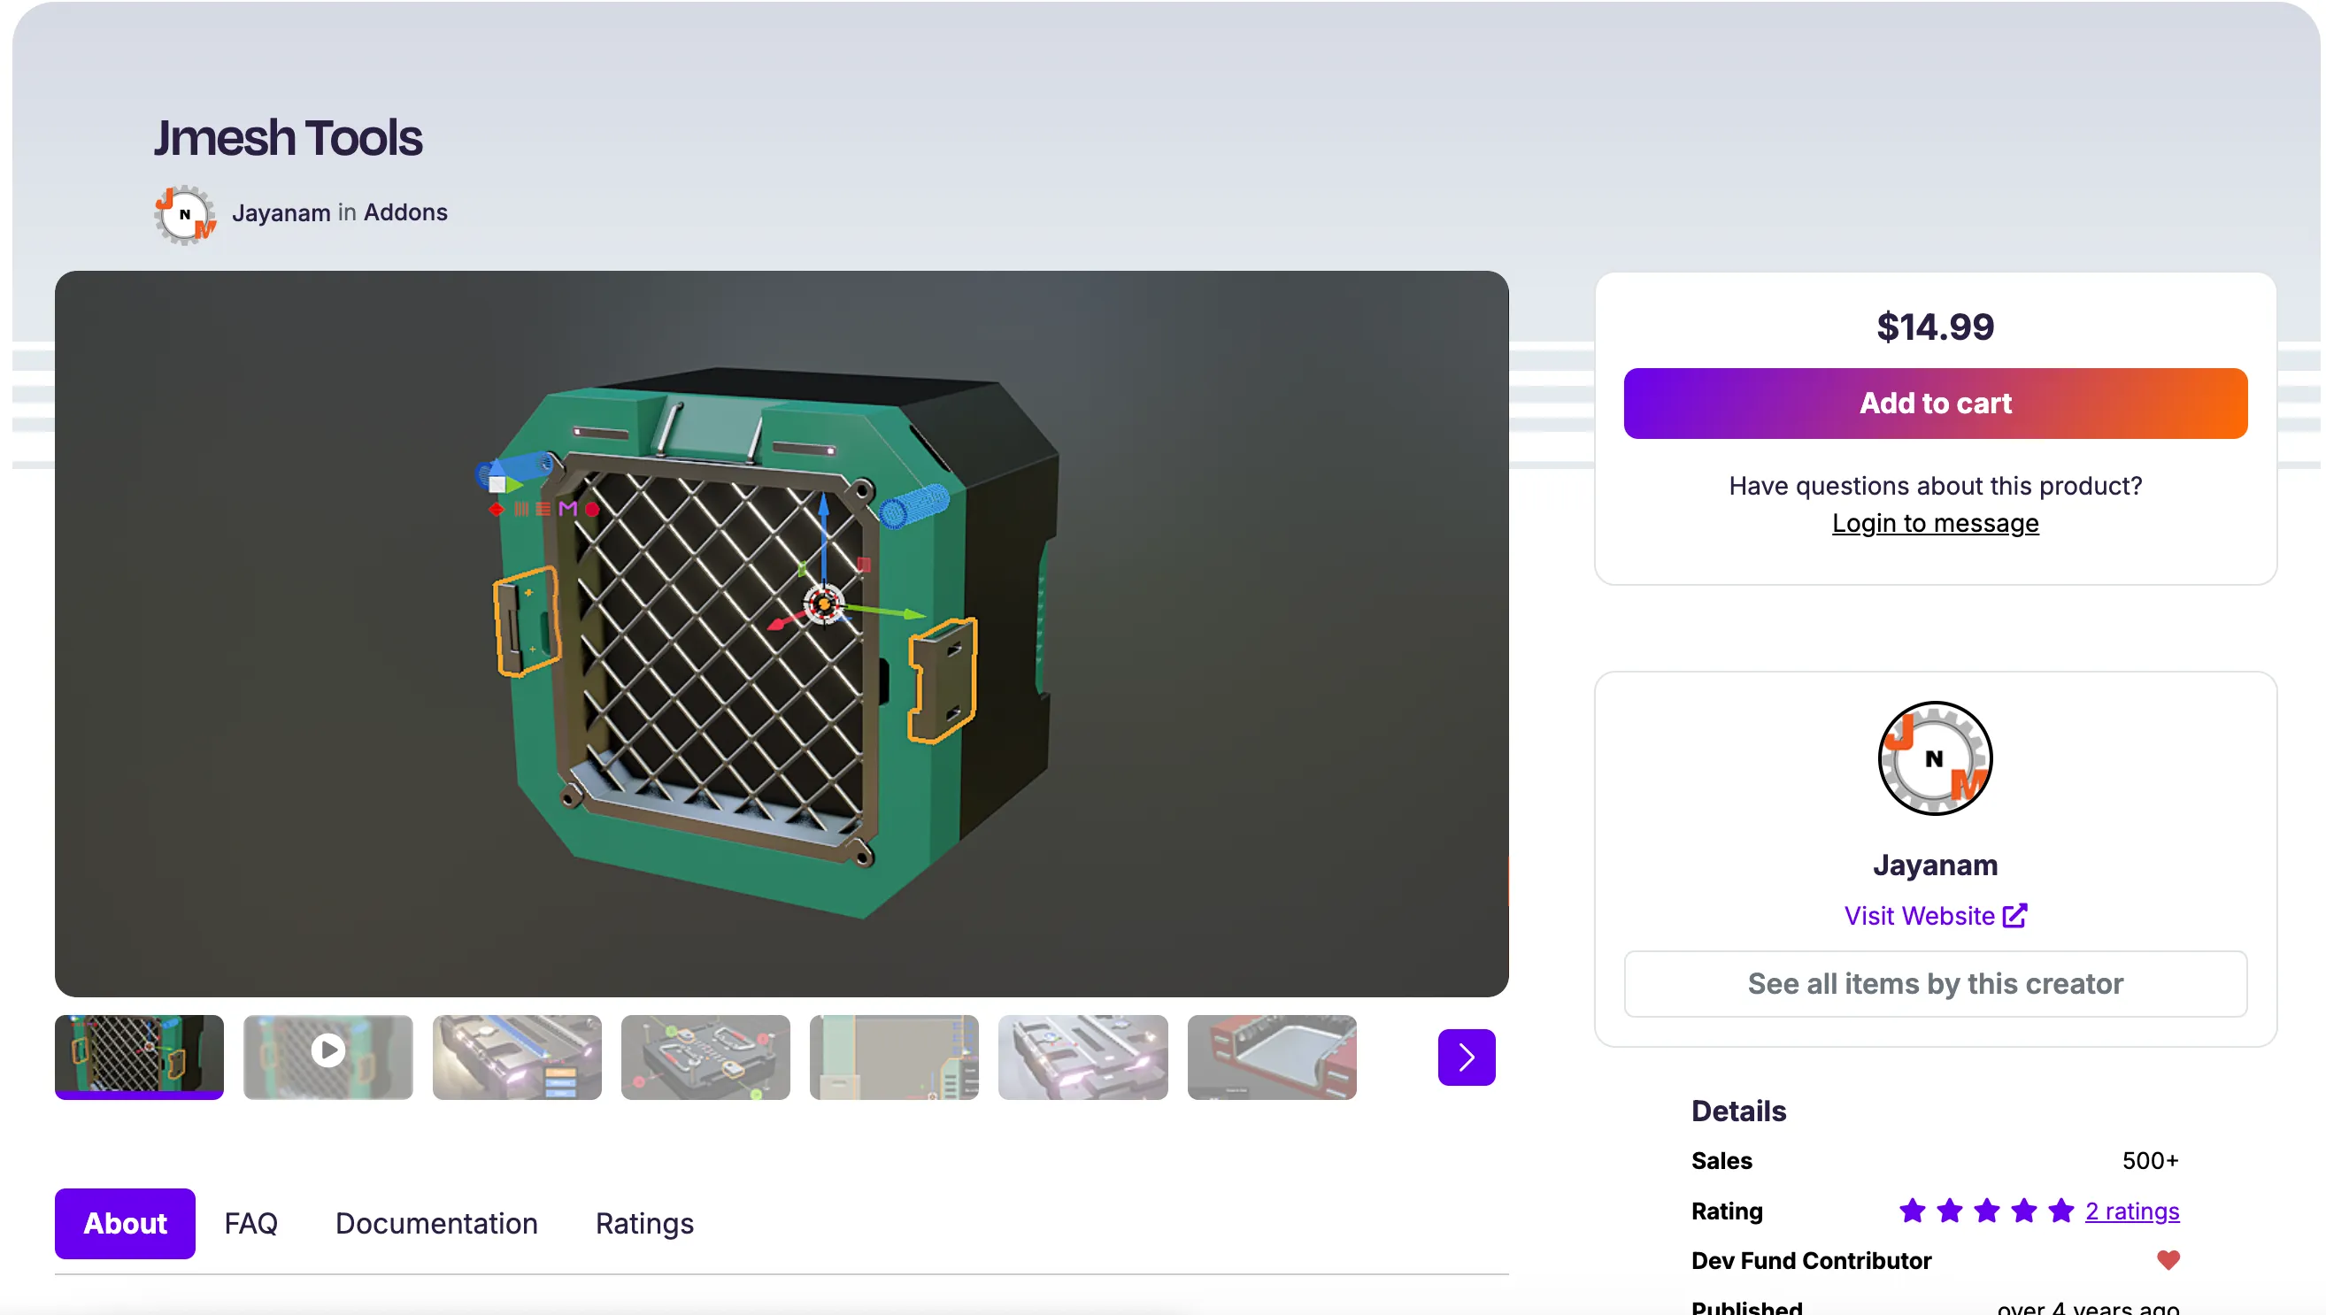Image resolution: width=2326 pixels, height=1315 pixels.
Task: Switch to the FAQ tab
Action: [251, 1224]
